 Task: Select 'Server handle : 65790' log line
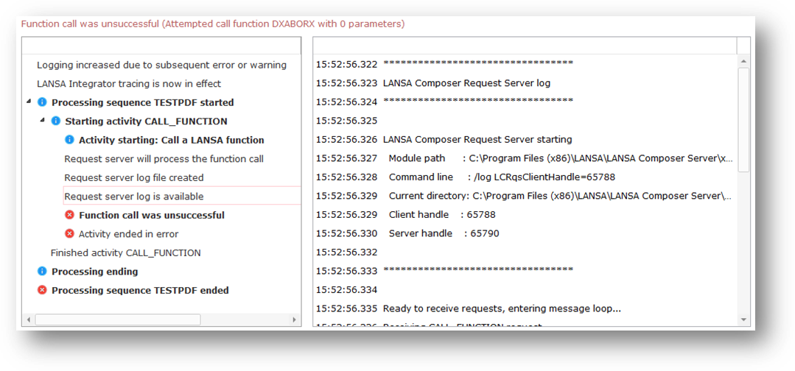[x=525, y=233]
